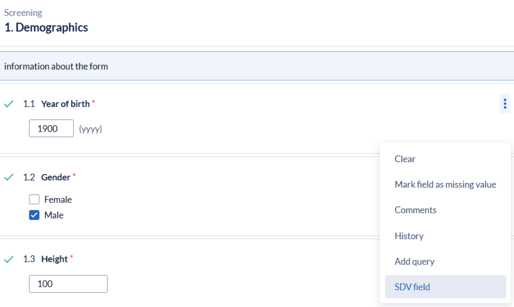Click SDV field menu option

[x=412, y=287]
